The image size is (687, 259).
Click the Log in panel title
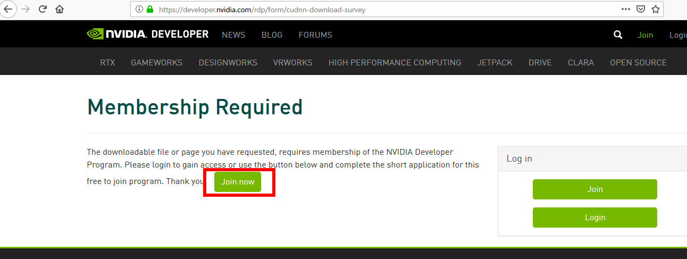[x=520, y=158]
